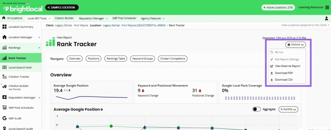The image size is (331, 130).
Task: Expand Reputation Manager in the sidebar
Action: pyautogui.click(x=39, y=97)
